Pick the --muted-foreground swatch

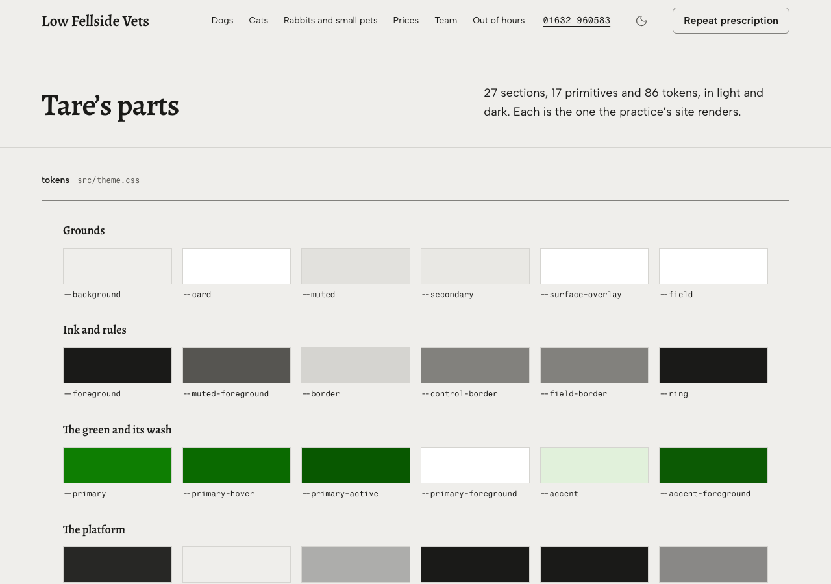tap(236, 365)
